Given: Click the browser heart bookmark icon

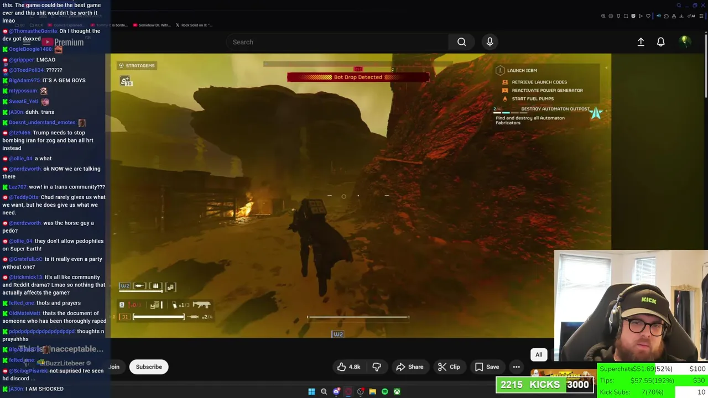Looking at the screenshot, I should tap(648, 16).
